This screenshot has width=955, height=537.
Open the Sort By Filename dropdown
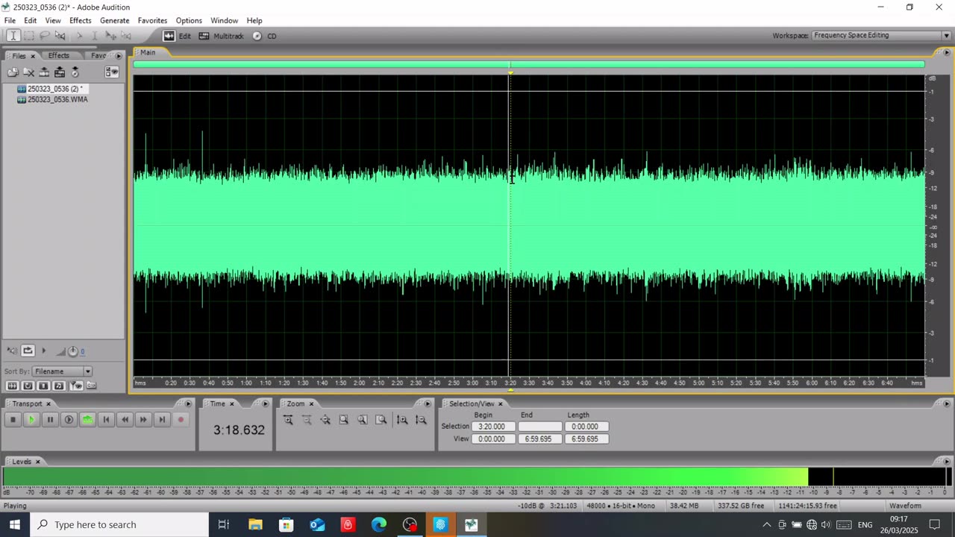[62, 371]
